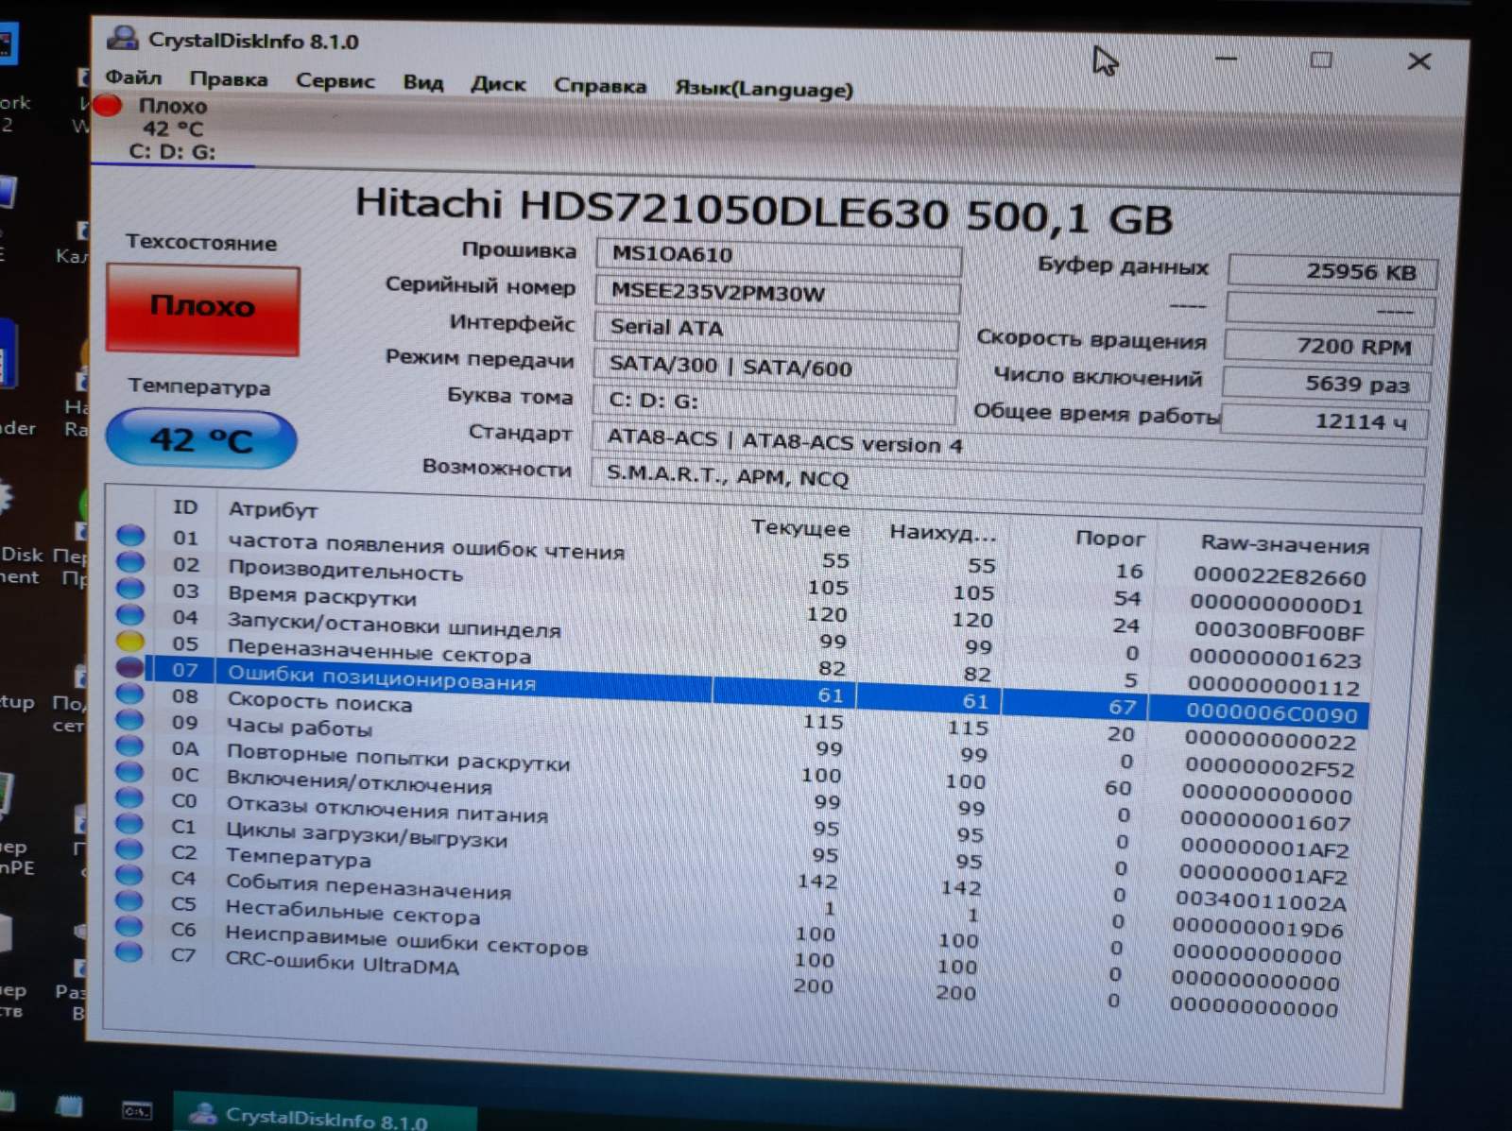Click the Стандарт field showing ATA8-ACS
The width and height of the screenshot is (1512, 1131).
(1007, 446)
